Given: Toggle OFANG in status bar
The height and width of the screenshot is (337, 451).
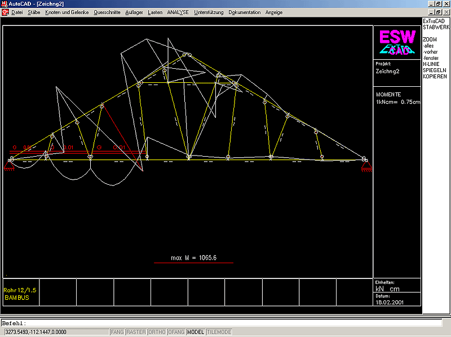Looking at the screenshot, I should tap(176, 332).
